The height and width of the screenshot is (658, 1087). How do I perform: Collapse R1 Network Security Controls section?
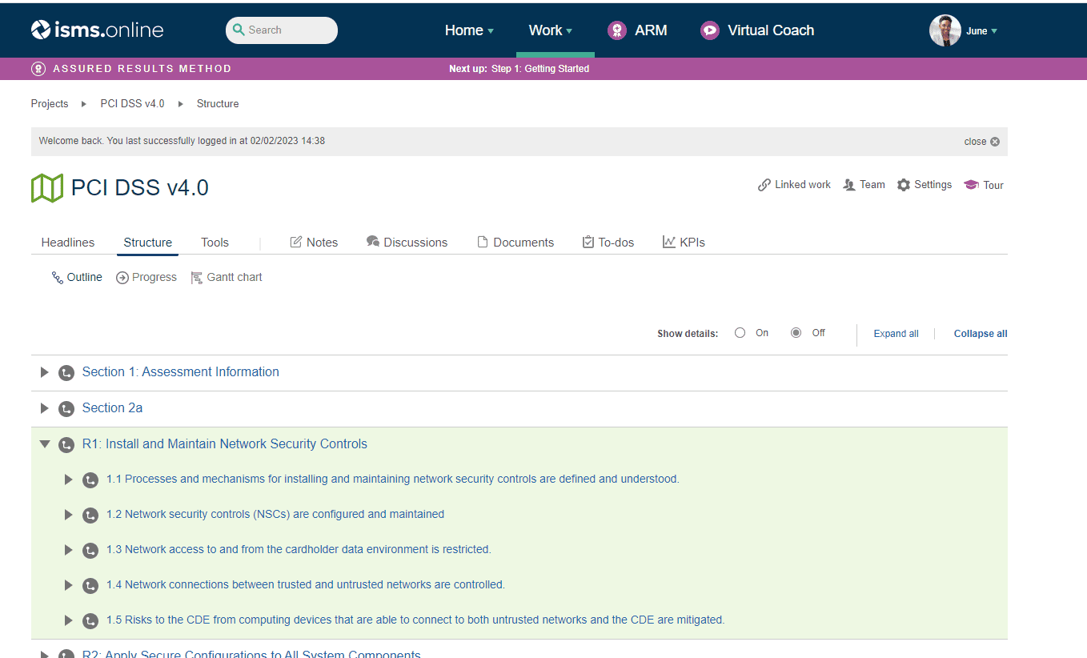coord(45,444)
